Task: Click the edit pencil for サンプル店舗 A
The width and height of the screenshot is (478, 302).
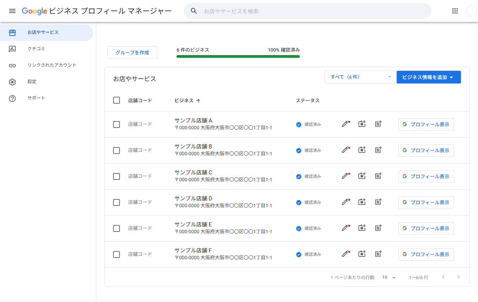Action: (345, 124)
